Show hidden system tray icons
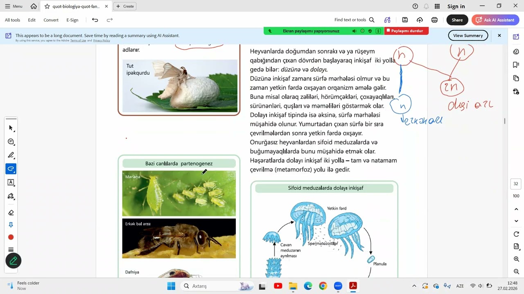Screen dimensions: 524x294 coord(414,286)
